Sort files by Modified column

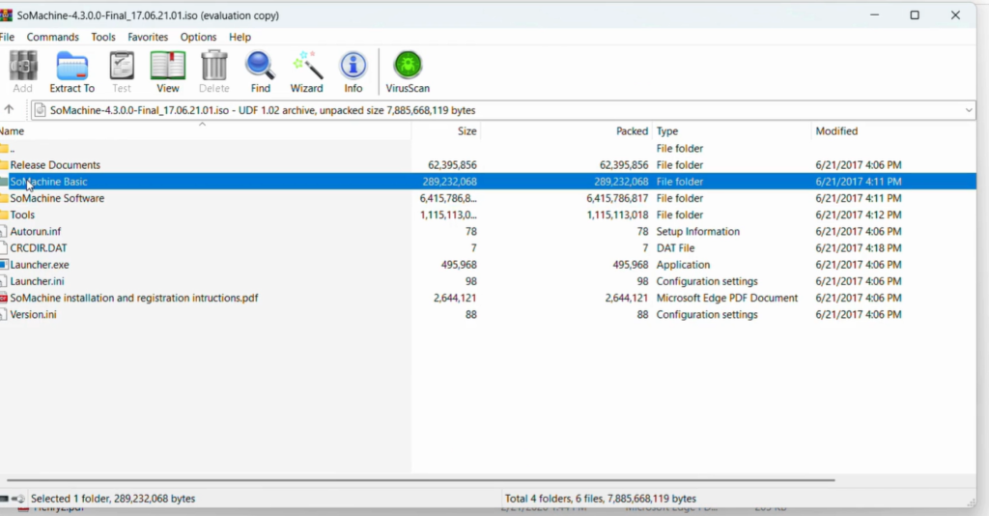click(x=836, y=131)
